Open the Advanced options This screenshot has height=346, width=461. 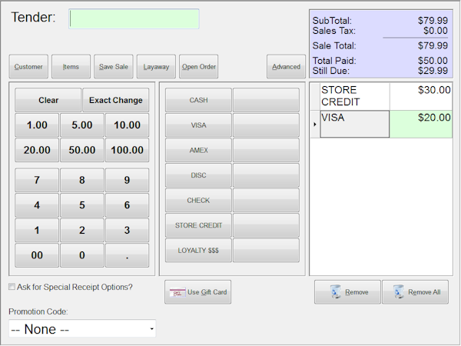point(286,67)
